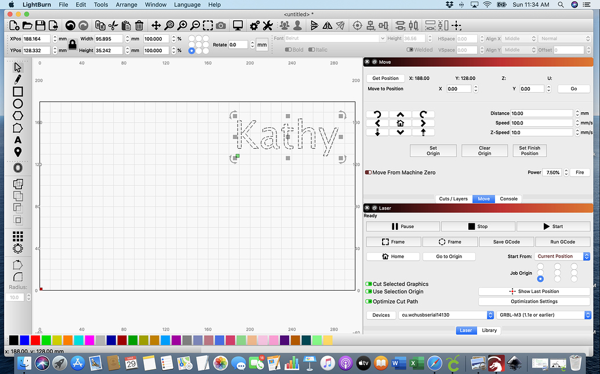
Task: Turn off Optimize Cut Path
Action: (x=369, y=302)
